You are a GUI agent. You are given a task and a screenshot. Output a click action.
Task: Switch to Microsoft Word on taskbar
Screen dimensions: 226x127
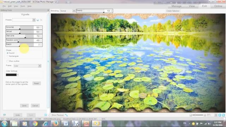tap(66, 123)
